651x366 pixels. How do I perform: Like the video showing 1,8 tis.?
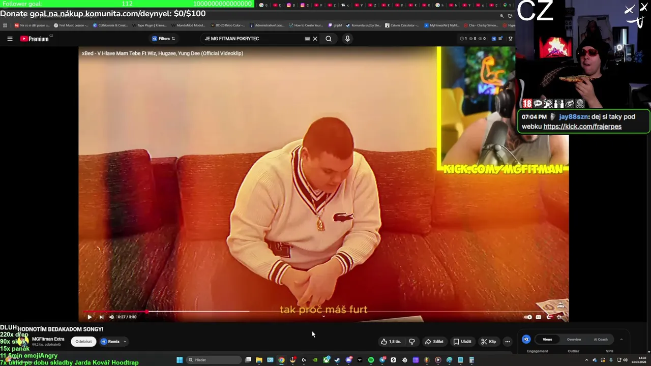click(390, 342)
